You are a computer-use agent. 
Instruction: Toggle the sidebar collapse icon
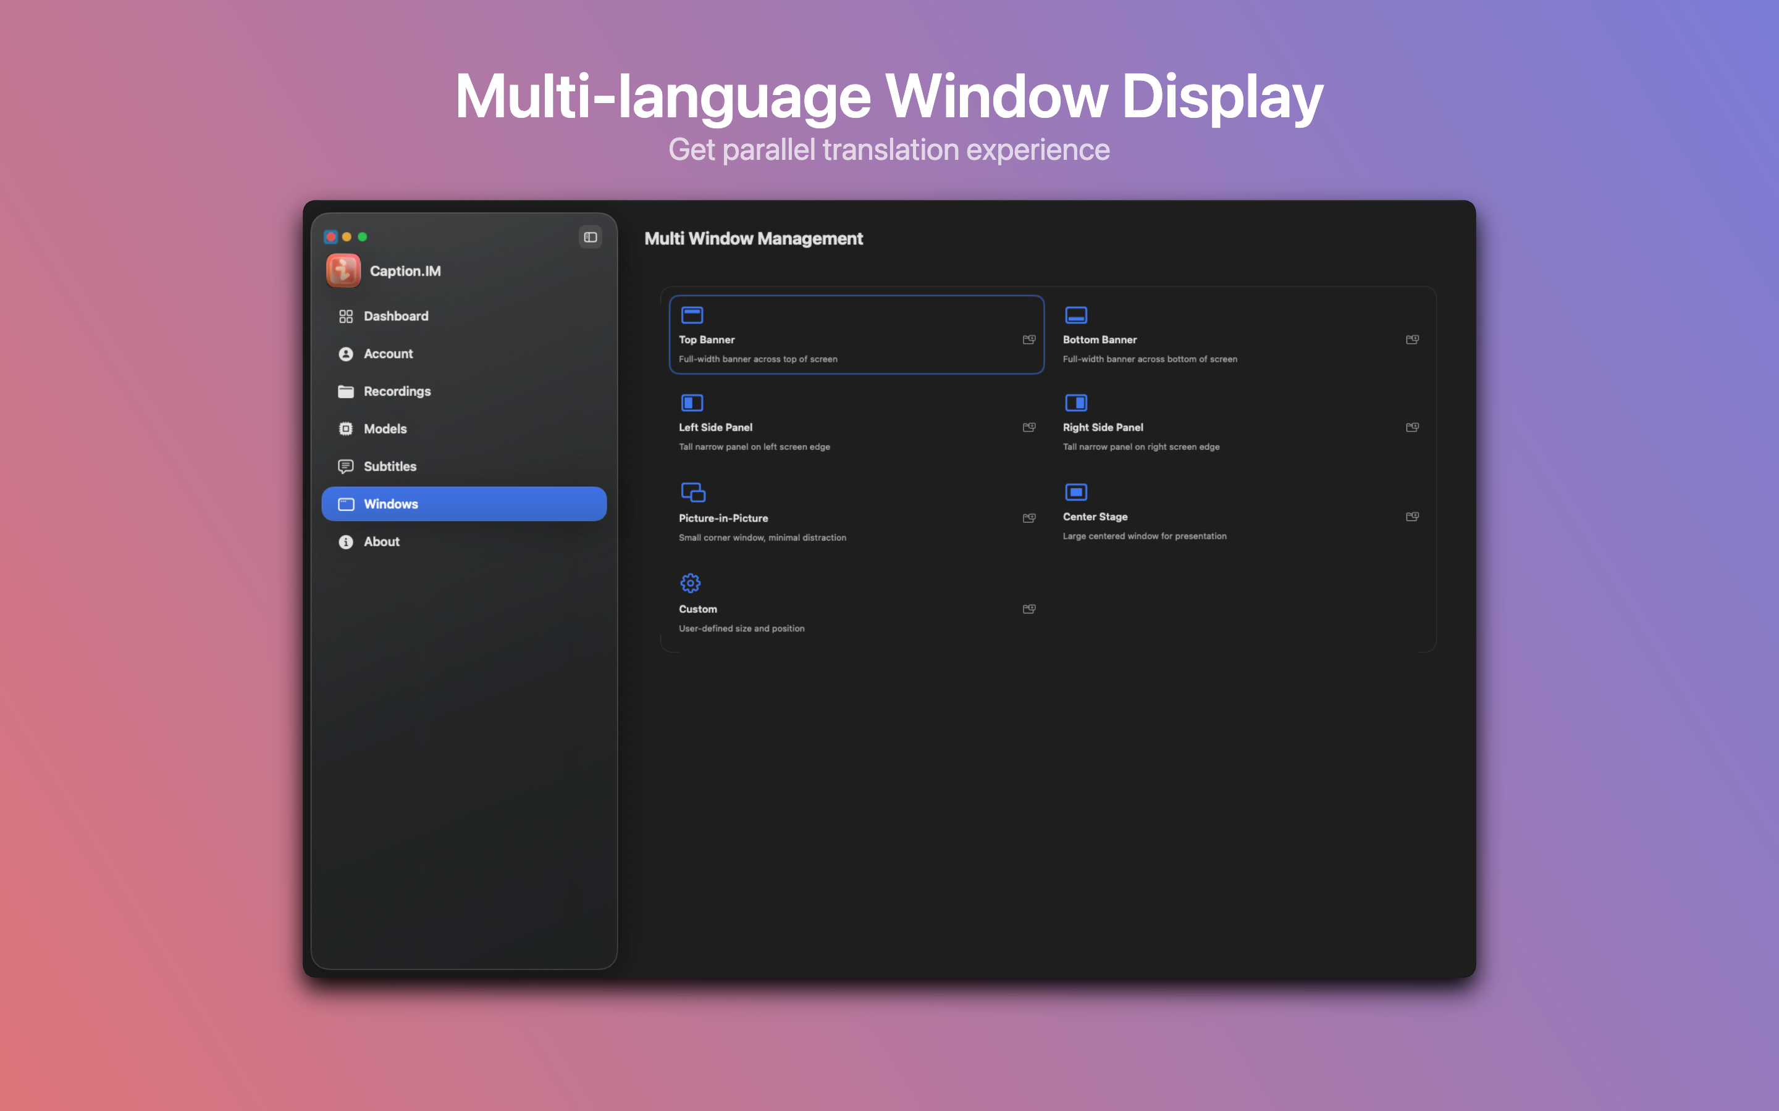[589, 236]
